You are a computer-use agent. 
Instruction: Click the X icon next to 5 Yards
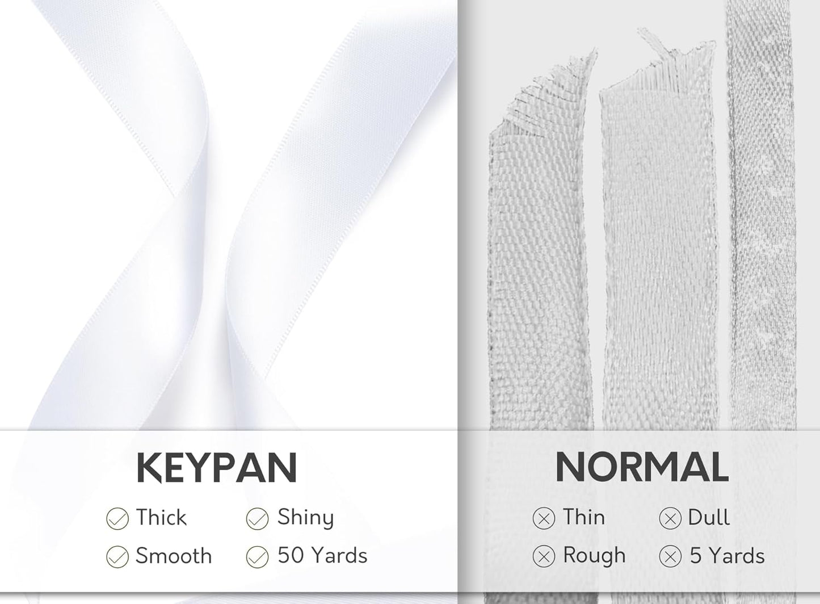tap(670, 557)
